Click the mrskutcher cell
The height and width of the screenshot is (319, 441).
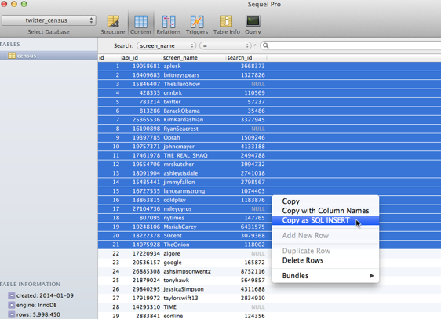coord(179,165)
